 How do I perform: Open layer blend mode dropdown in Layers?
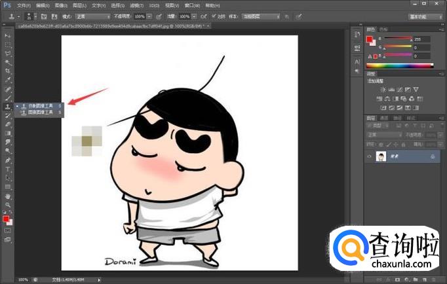[x=384, y=135]
